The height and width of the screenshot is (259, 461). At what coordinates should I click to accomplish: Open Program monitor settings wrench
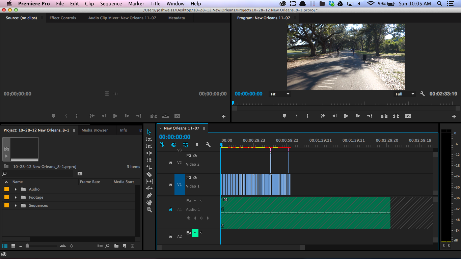pyautogui.click(x=422, y=94)
